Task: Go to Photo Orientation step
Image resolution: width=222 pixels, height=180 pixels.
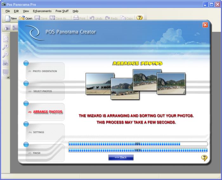Action: pos(45,71)
